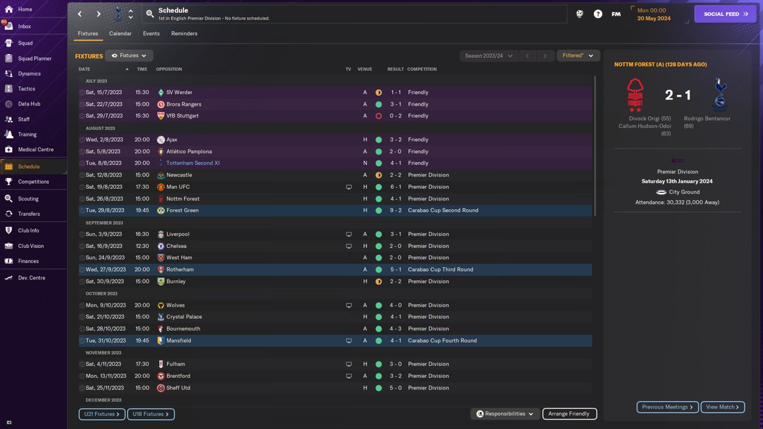Image resolution: width=763 pixels, height=429 pixels.
Task: Open the Scouting magnifier icon
Action: 8,198
